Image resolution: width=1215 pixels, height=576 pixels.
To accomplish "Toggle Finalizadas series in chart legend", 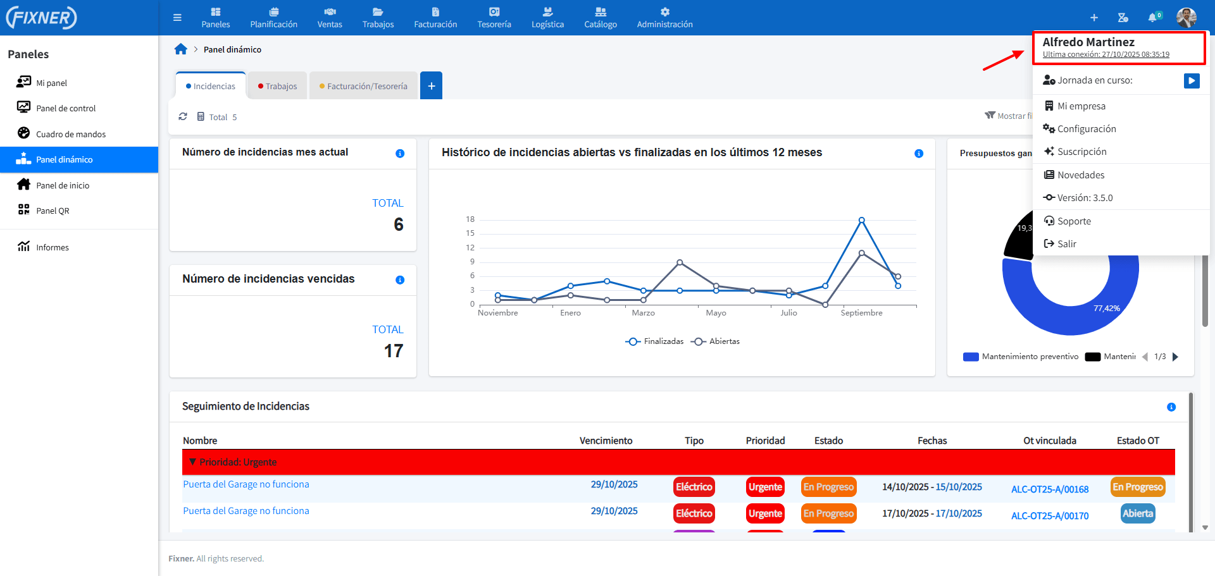I will [x=655, y=341].
